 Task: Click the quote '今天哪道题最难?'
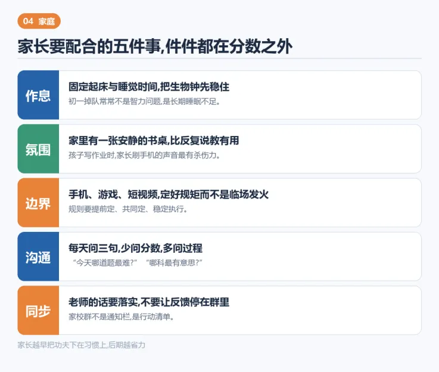coord(105,263)
